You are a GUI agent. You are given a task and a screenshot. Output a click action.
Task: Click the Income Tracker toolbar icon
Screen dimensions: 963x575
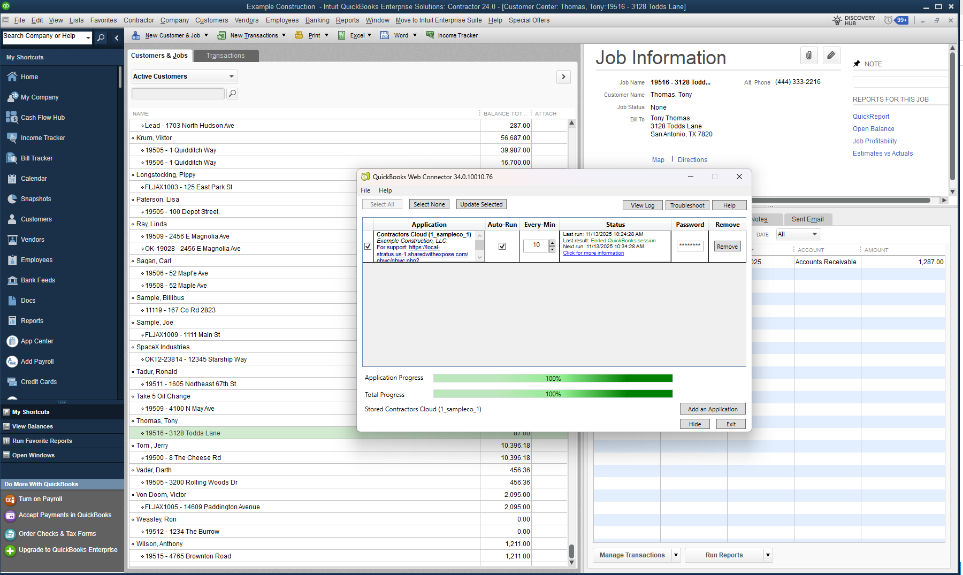click(430, 35)
